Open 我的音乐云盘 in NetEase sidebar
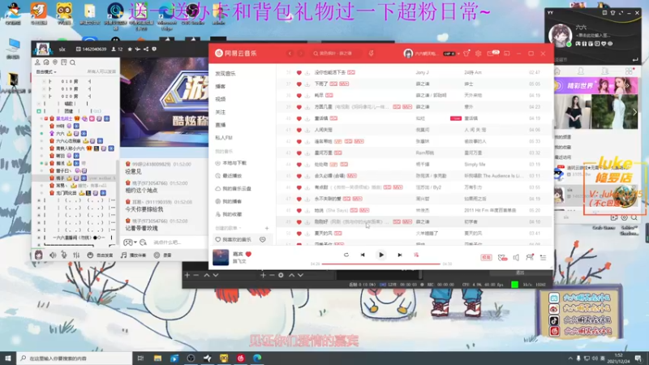Image resolution: width=649 pixels, height=365 pixels. point(233,189)
